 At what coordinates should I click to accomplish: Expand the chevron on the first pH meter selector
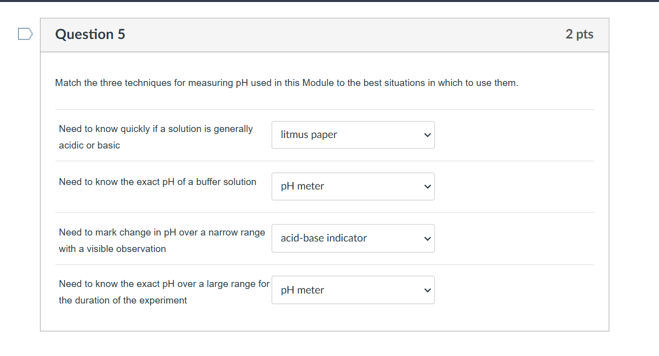[x=427, y=186]
